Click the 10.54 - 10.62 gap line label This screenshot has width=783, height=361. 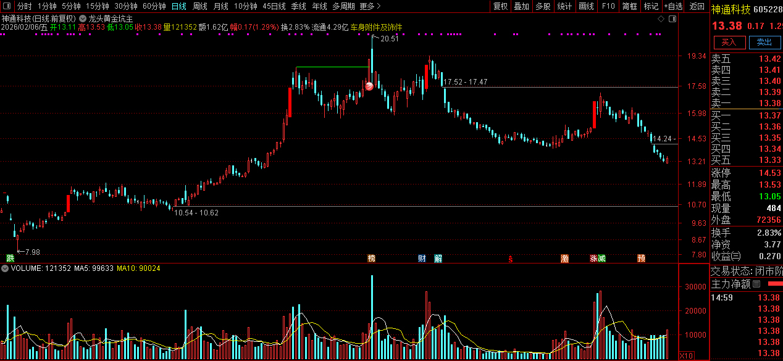[x=196, y=212]
